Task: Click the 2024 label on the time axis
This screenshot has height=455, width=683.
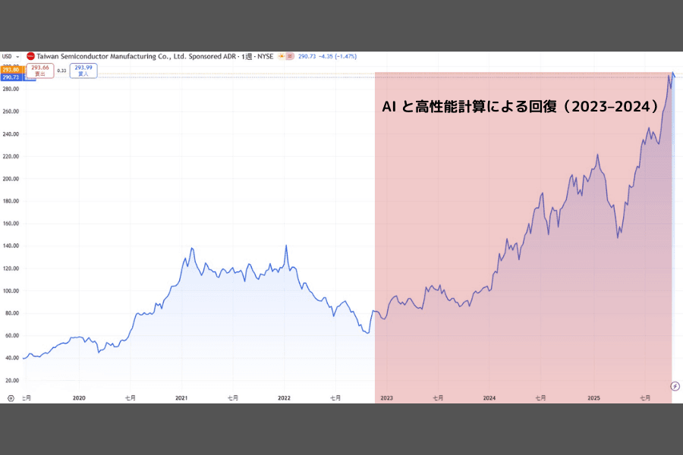Action: pos(489,398)
